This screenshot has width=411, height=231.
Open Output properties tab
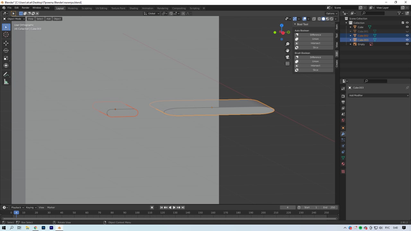(343, 102)
